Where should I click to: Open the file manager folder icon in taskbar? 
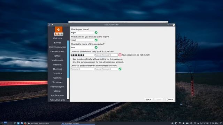point(22,123)
